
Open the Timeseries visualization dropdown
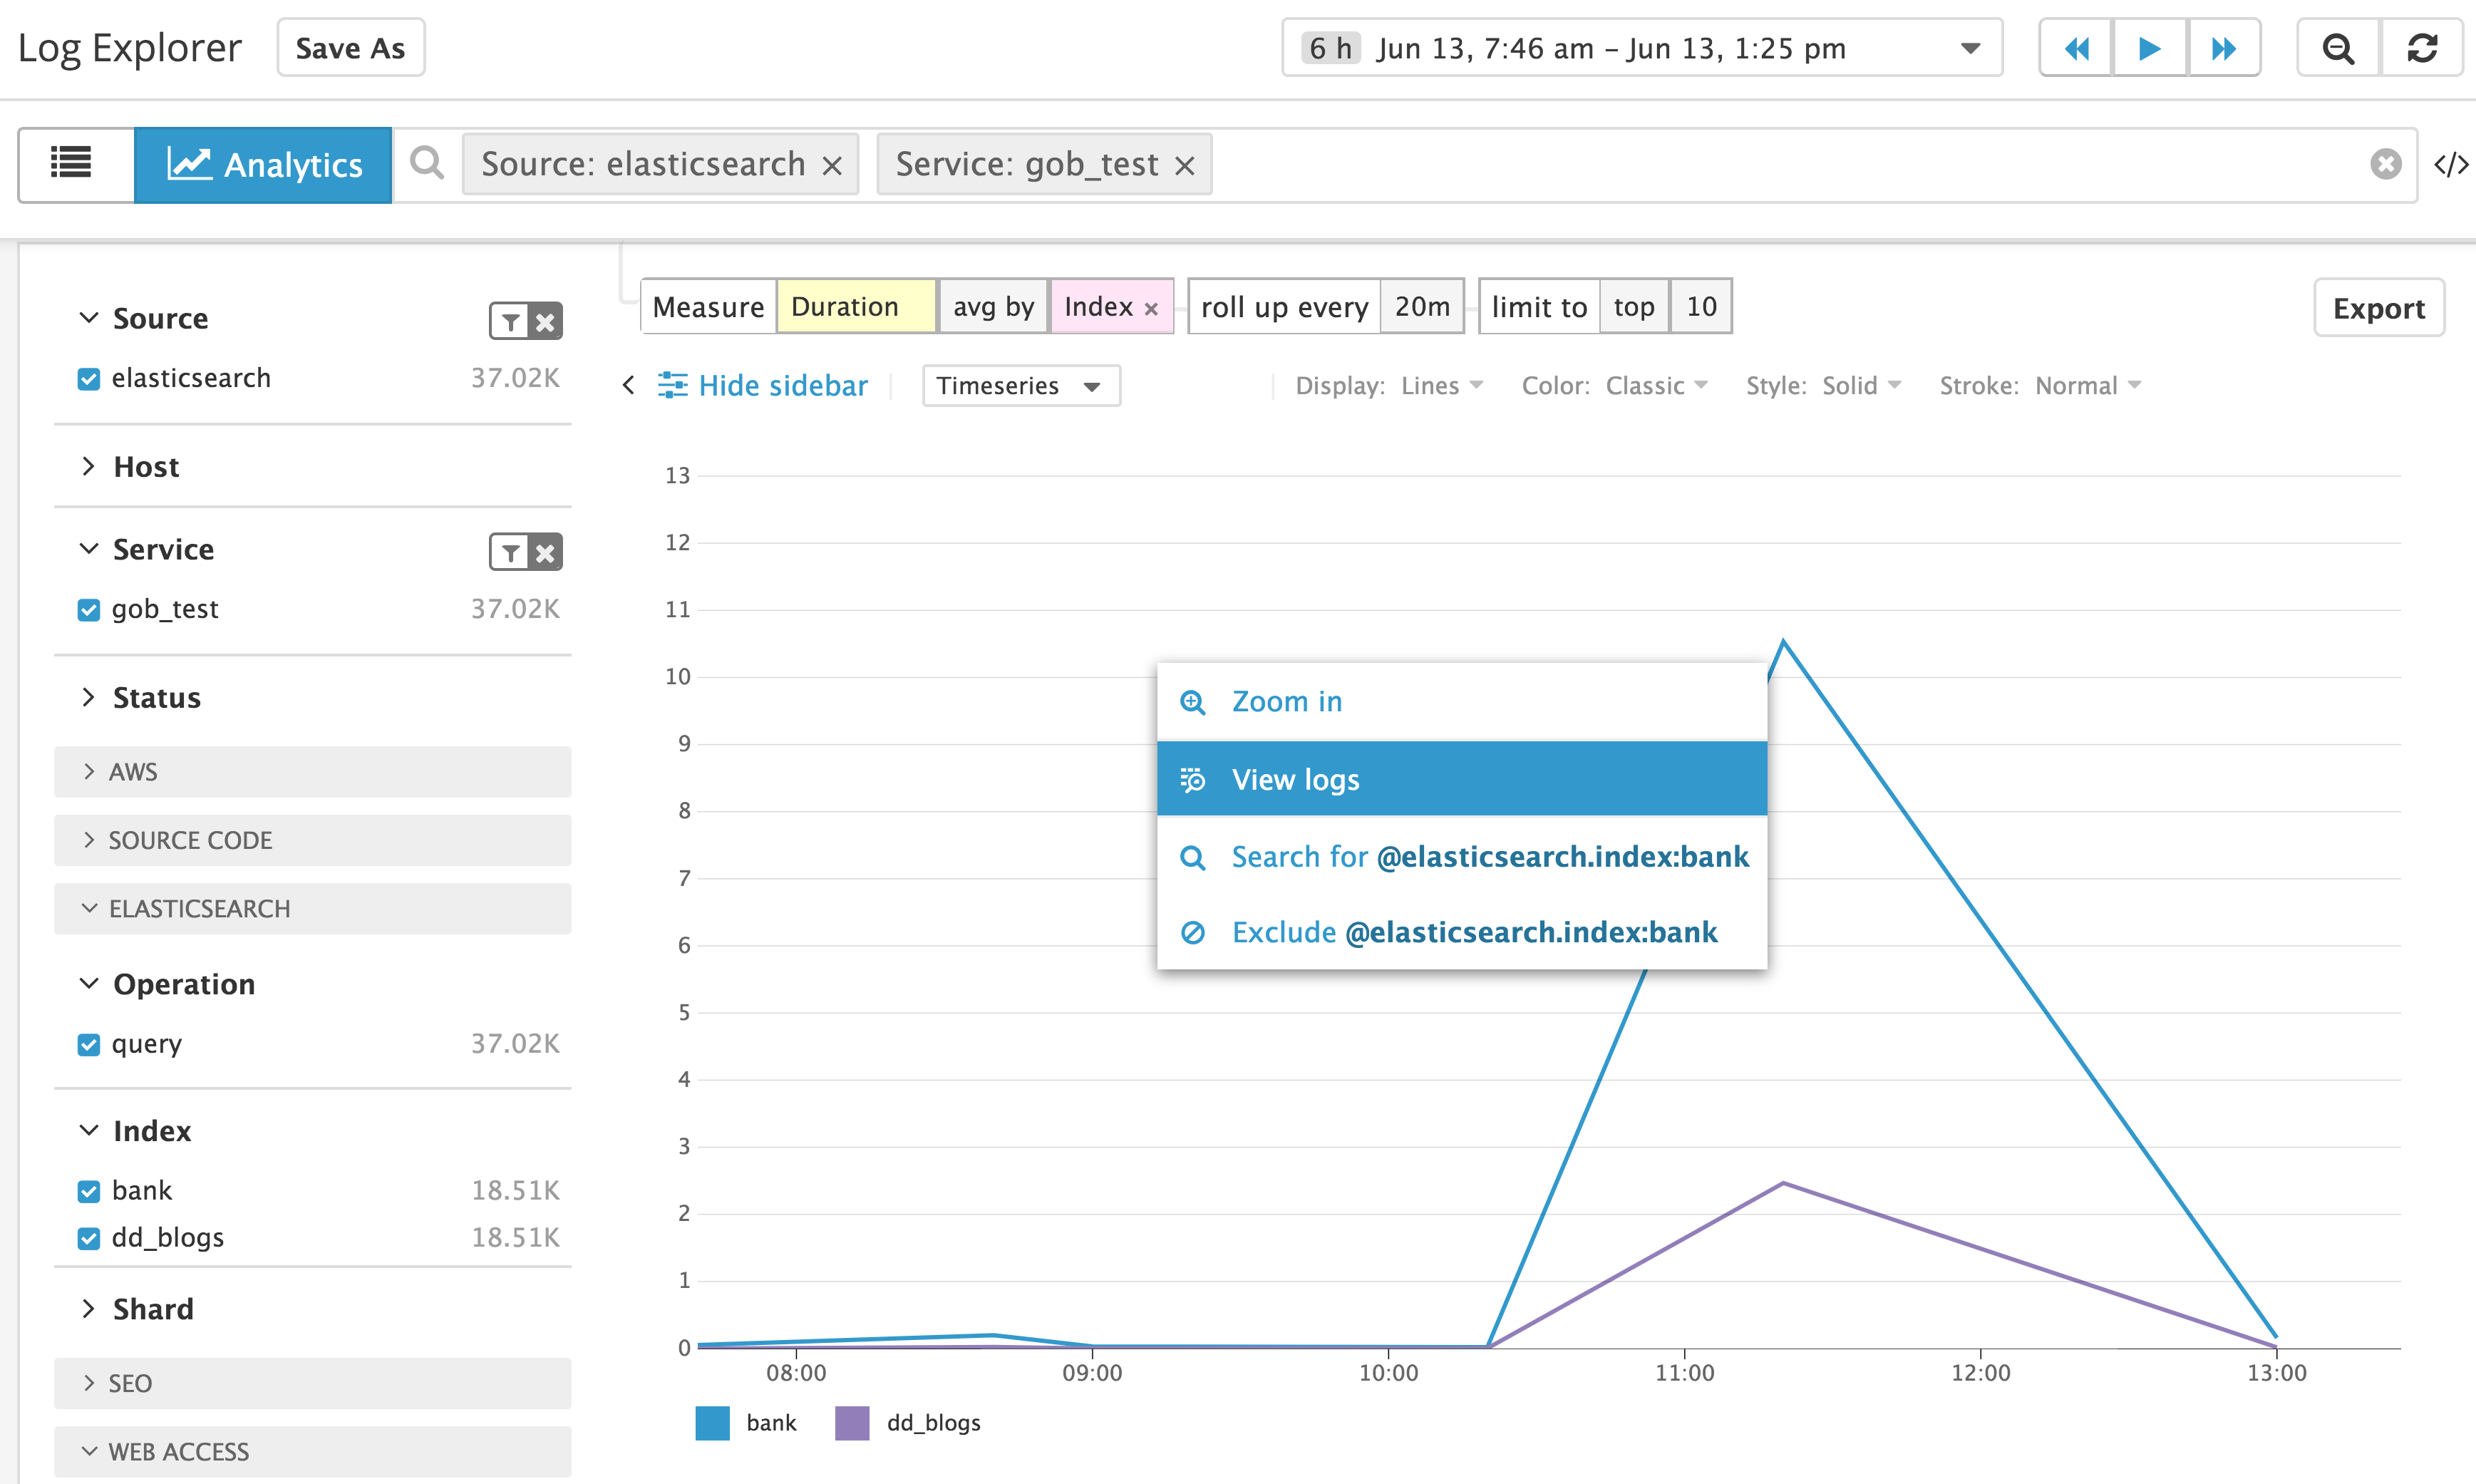[1020, 385]
